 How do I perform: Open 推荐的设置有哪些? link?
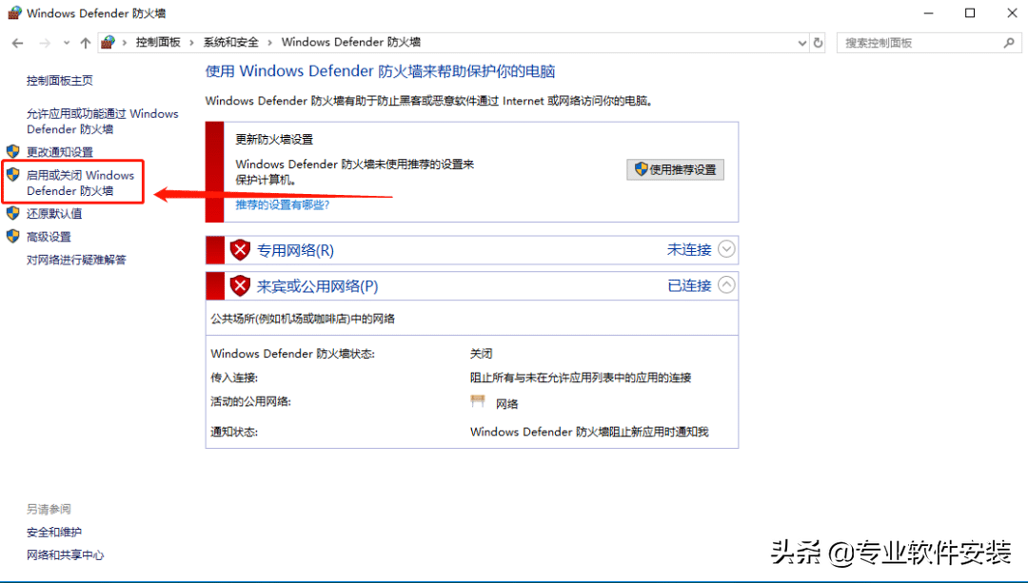(x=283, y=205)
